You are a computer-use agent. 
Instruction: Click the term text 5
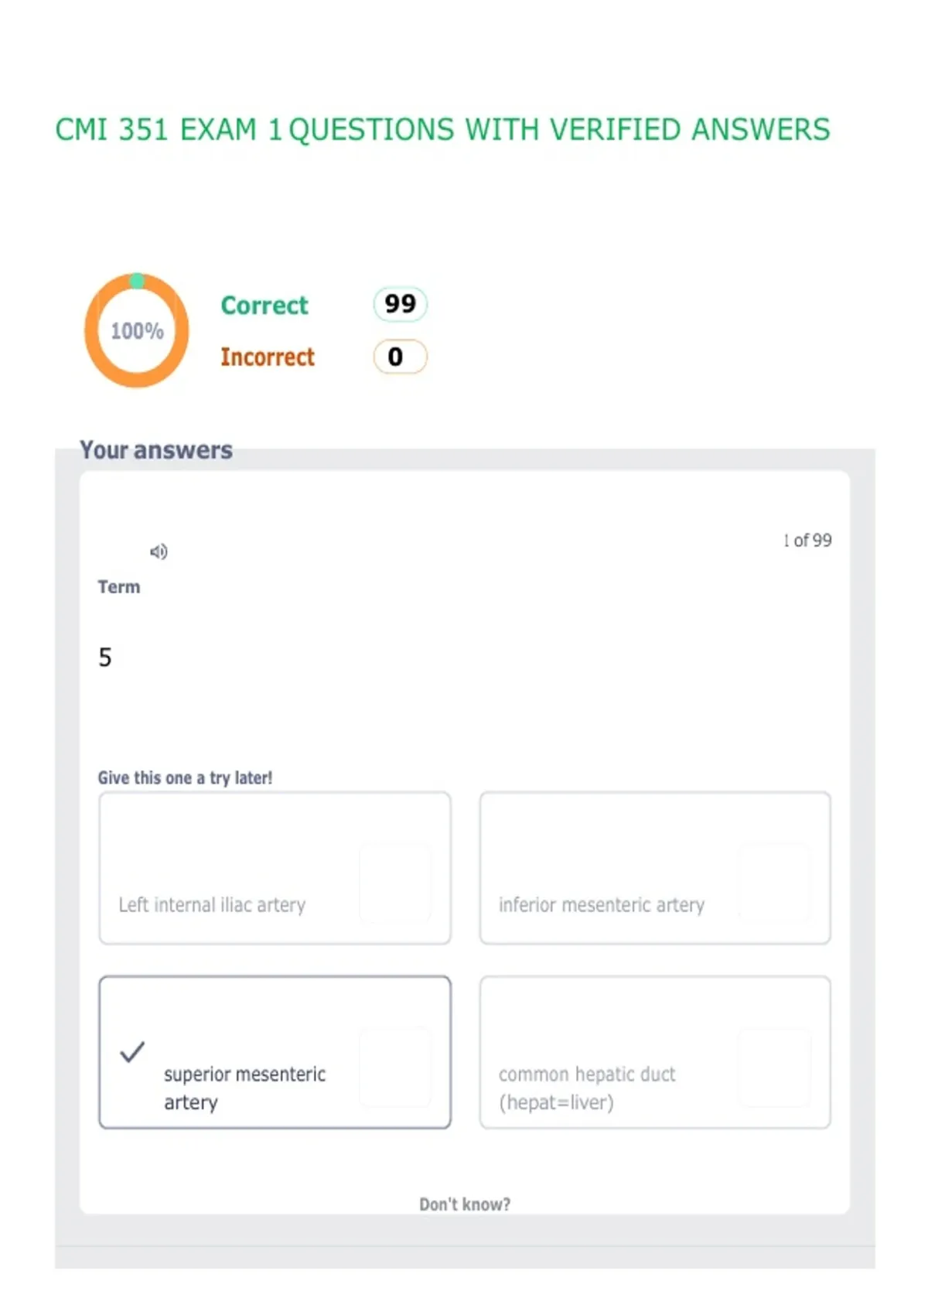point(105,657)
